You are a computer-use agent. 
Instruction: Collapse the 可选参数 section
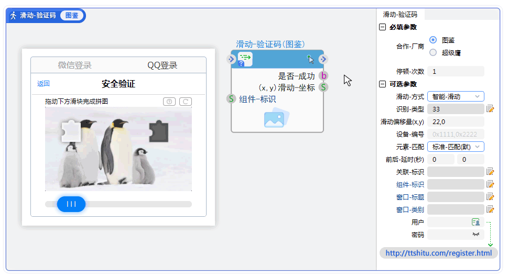click(382, 84)
